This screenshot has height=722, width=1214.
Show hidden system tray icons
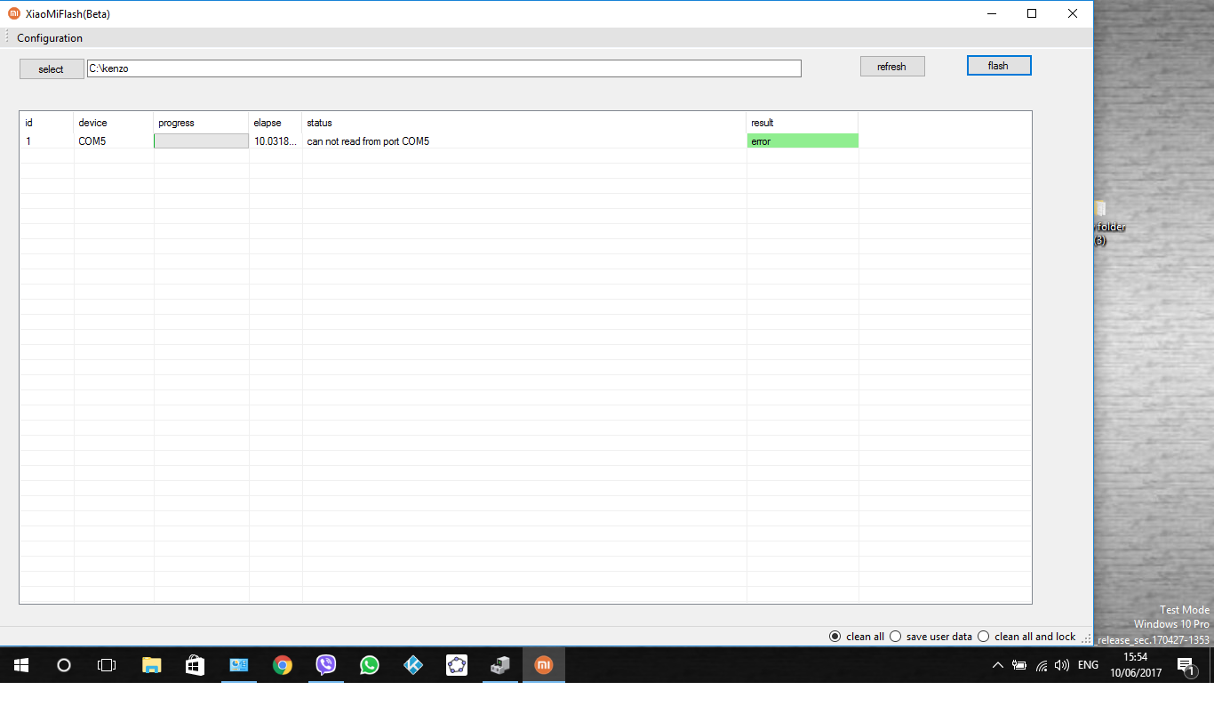pyautogui.click(x=998, y=665)
